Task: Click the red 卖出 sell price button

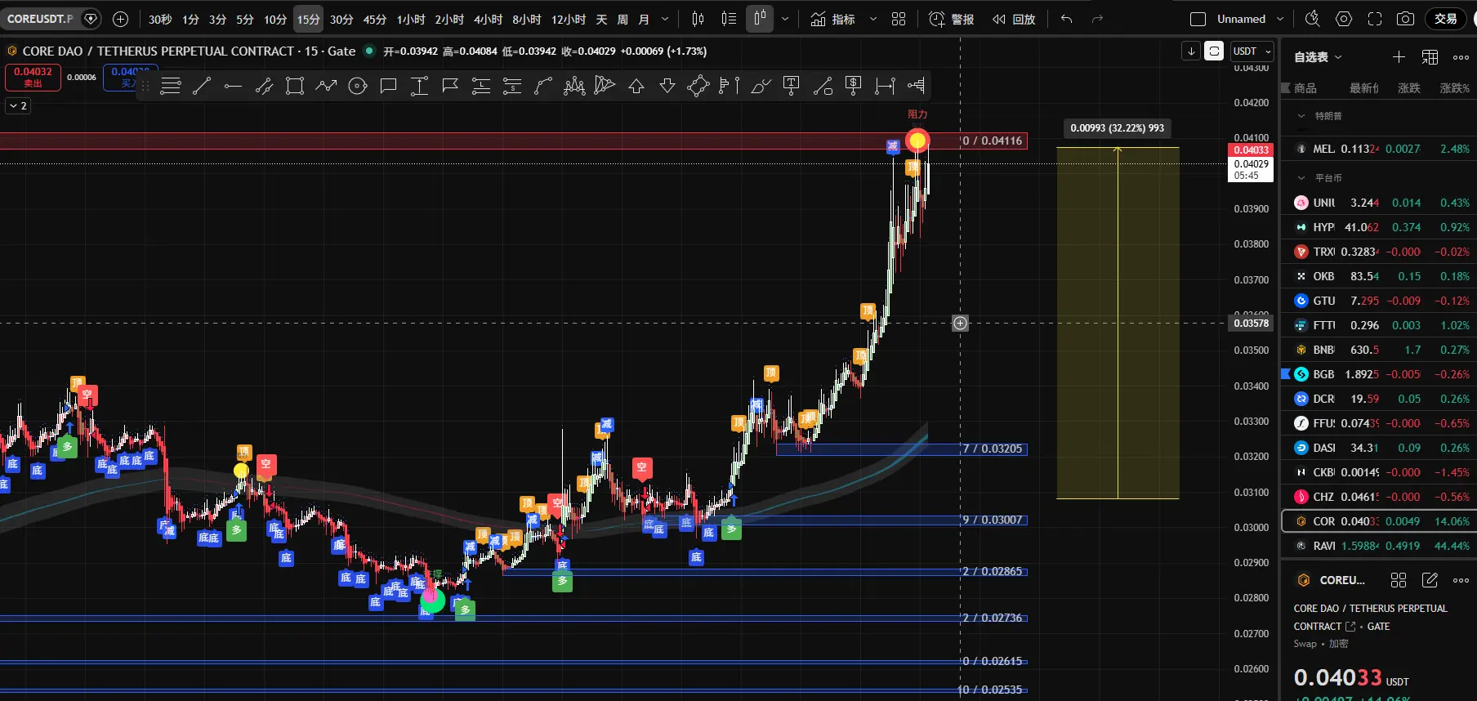Action: [x=33, y=77]
